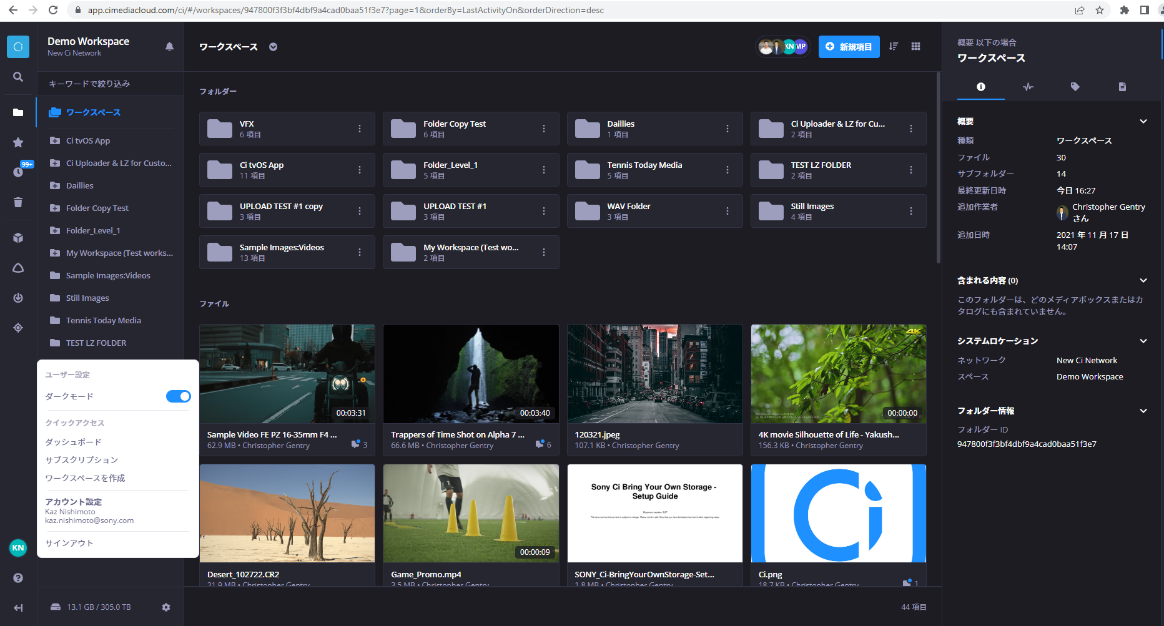Open Still Images folder three-dot menu
Image resolution: width=1164 pixels, height=626 pixels.
click(x=911, y=211)
